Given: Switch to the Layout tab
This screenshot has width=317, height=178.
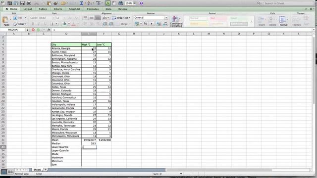Looking at the screenshot, I should 28,9.
